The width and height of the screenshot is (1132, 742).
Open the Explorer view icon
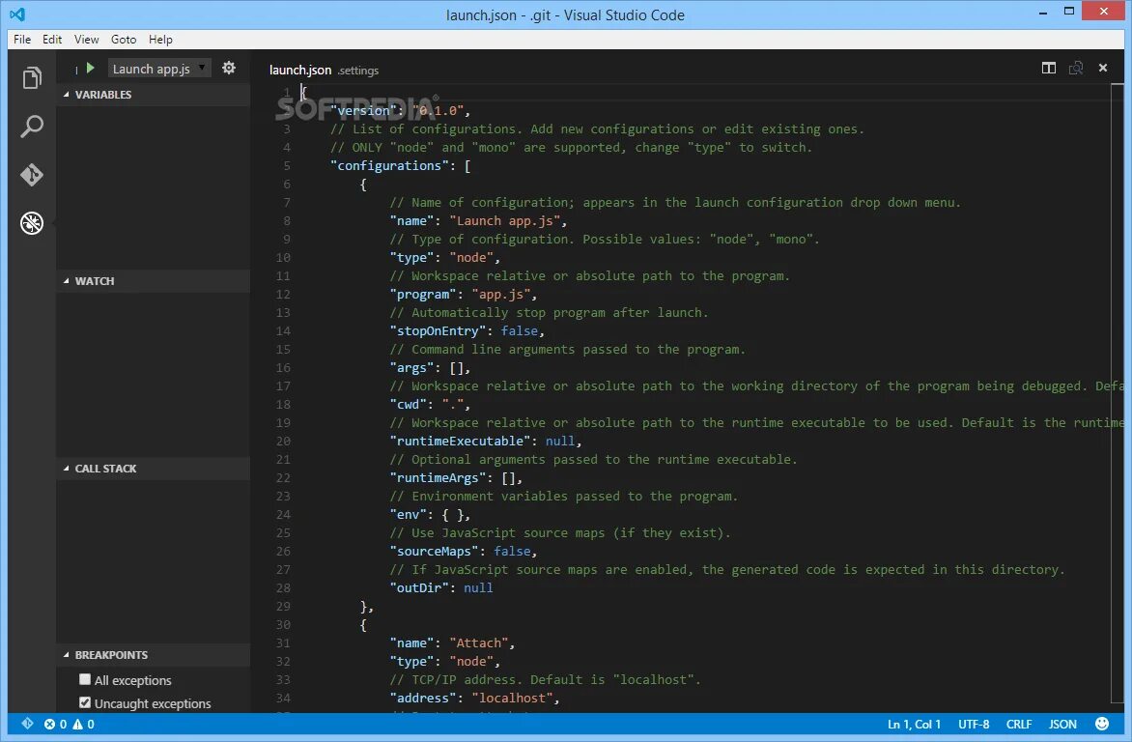[32, 78]
